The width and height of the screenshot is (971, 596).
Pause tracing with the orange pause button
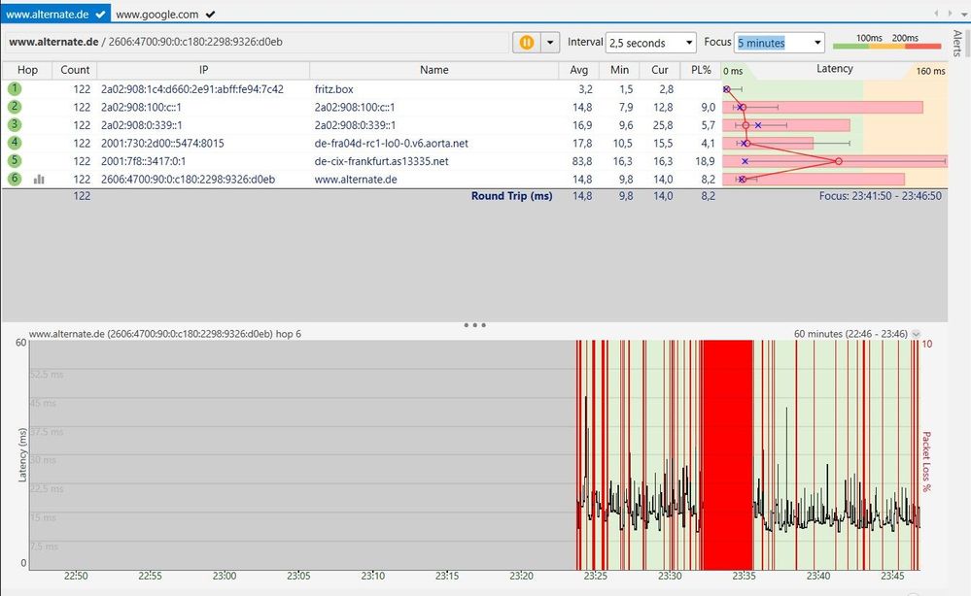pyautogui.click(x=526, y=43)
